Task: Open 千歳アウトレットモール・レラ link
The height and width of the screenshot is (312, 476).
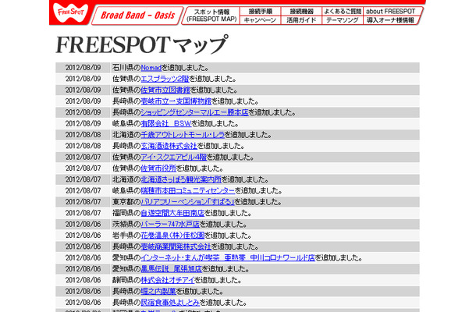Action: (183, 135)
